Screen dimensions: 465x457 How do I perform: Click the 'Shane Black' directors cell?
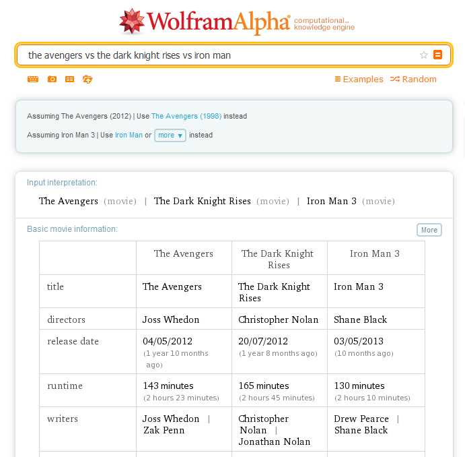pyautogui.click(x=360, y=319)
